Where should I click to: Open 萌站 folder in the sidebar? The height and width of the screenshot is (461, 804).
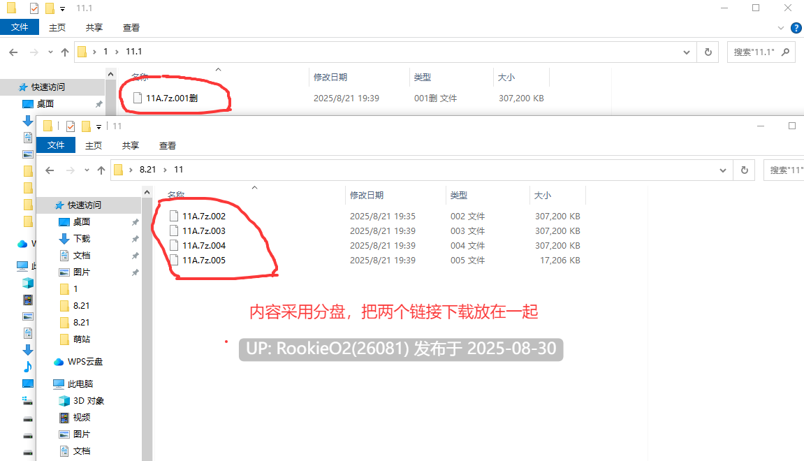(x=82, y=339)
